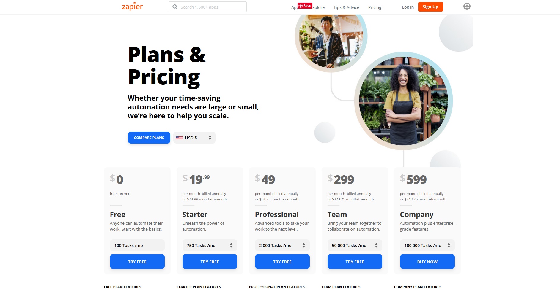
Task: Open Starter 750 Tasks /mo dropdown
Action: pos(210,245)
